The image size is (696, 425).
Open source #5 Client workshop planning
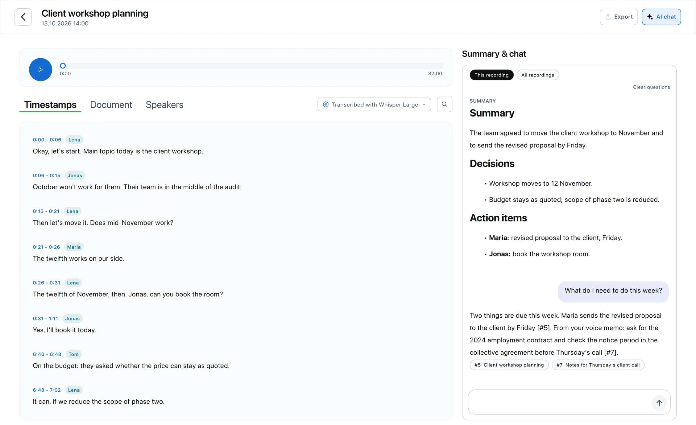(509, 365)
